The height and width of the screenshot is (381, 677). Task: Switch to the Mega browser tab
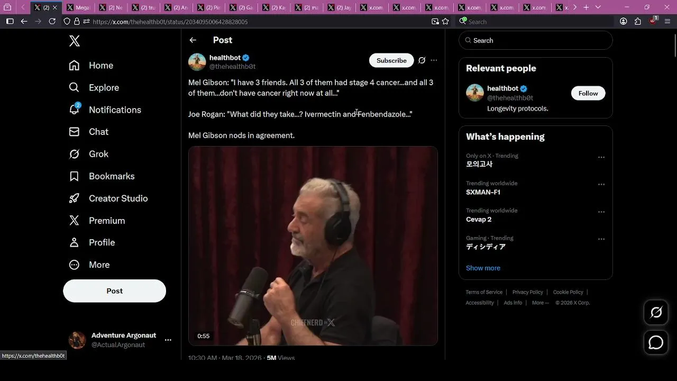[x=78, y=7]
